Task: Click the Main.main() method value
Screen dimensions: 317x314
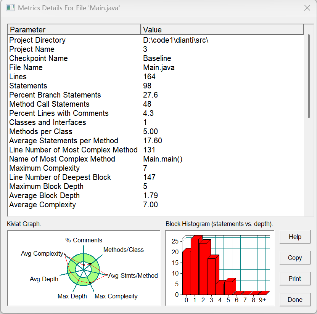Action: tap(163, 159)
